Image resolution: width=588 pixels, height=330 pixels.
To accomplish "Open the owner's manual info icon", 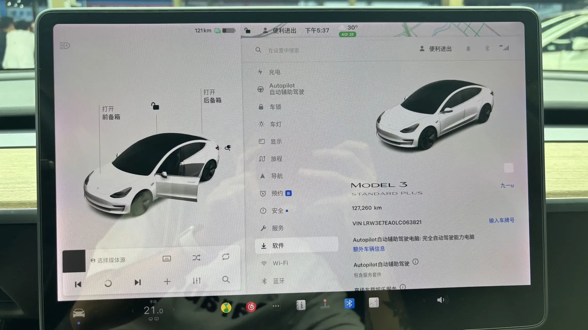I will pyautogui.click(x=300, y=305).
